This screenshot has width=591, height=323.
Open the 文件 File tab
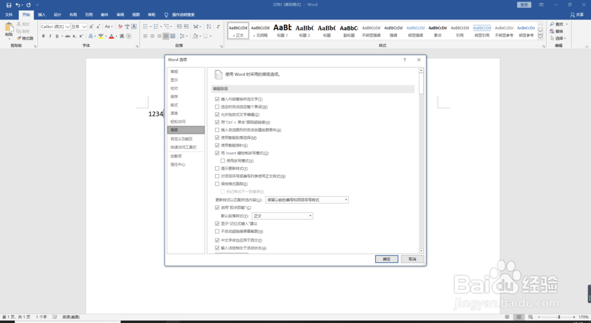click(9, 15)
